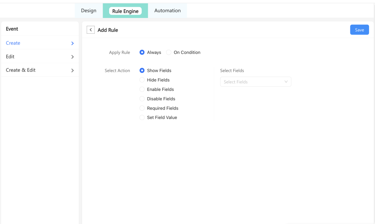Expand the Create event chevron

click(x=72, y=43)
